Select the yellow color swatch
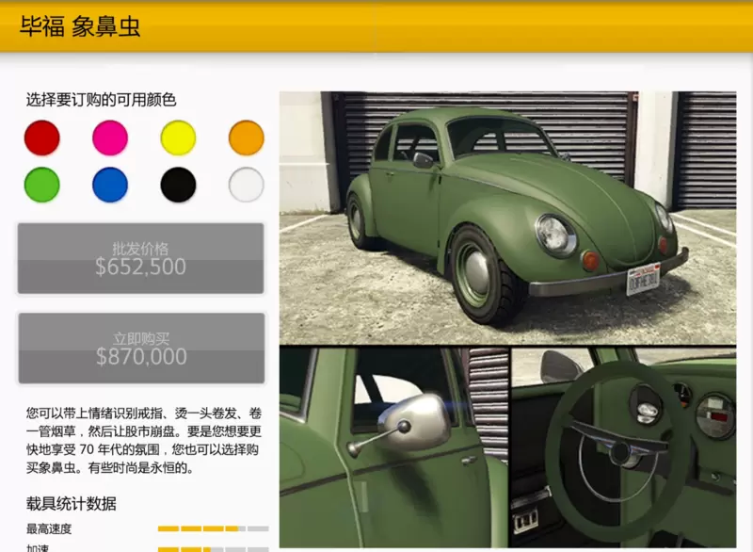Screen dimensions: 753x552 (178, 138)
